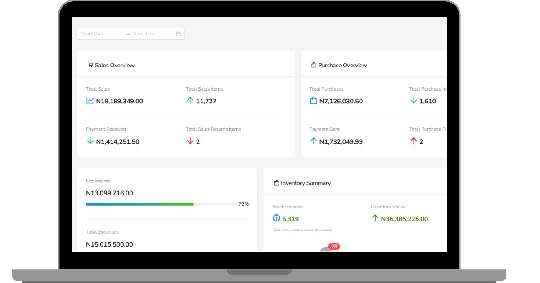540x283 pixels.
Task: Click the N1,414,251.50 payment received value
Action: pyautogui.click(x=118, y=141)
